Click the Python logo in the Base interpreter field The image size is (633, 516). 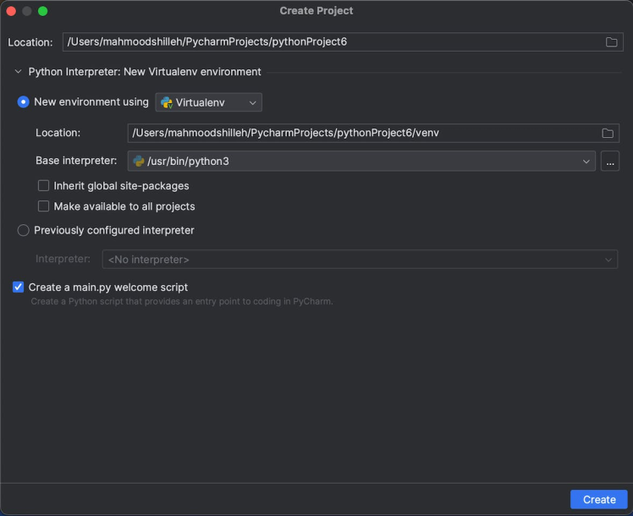pos(139,161)
